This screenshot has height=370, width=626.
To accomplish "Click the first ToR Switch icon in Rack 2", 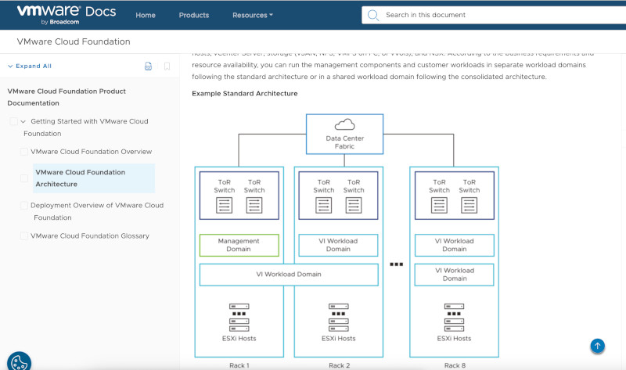I will (x=323, y=206).
